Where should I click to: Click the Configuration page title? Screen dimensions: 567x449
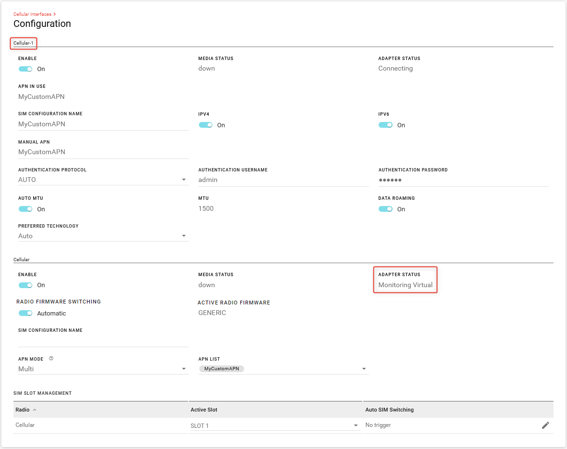click(42, 24)
